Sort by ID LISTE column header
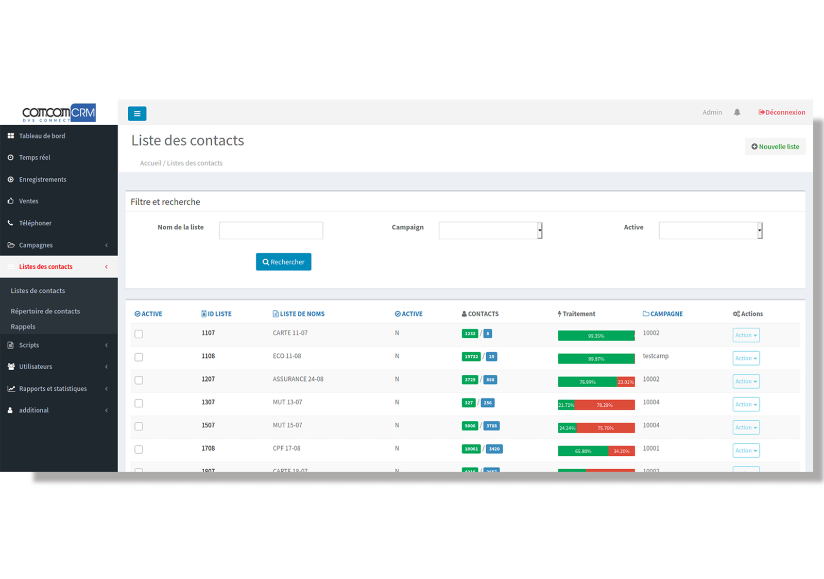The height and width of the screenshot is (579, 824). (216, 314)
